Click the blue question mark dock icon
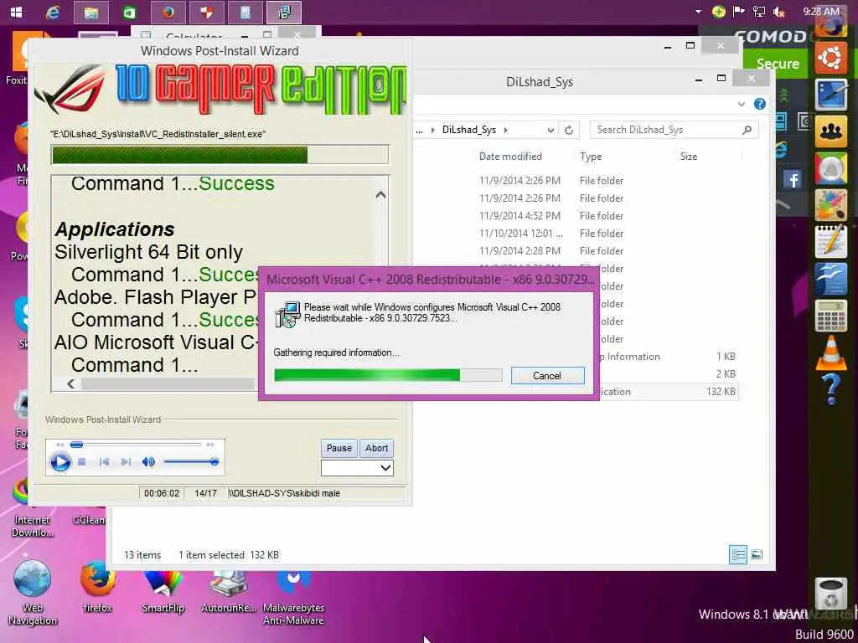 [x=830, y=389]
